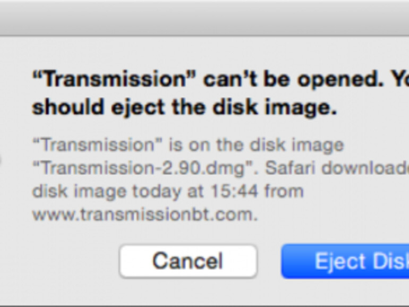Click the dialog's top title bar
409x307 pixels.
point(204,17)
